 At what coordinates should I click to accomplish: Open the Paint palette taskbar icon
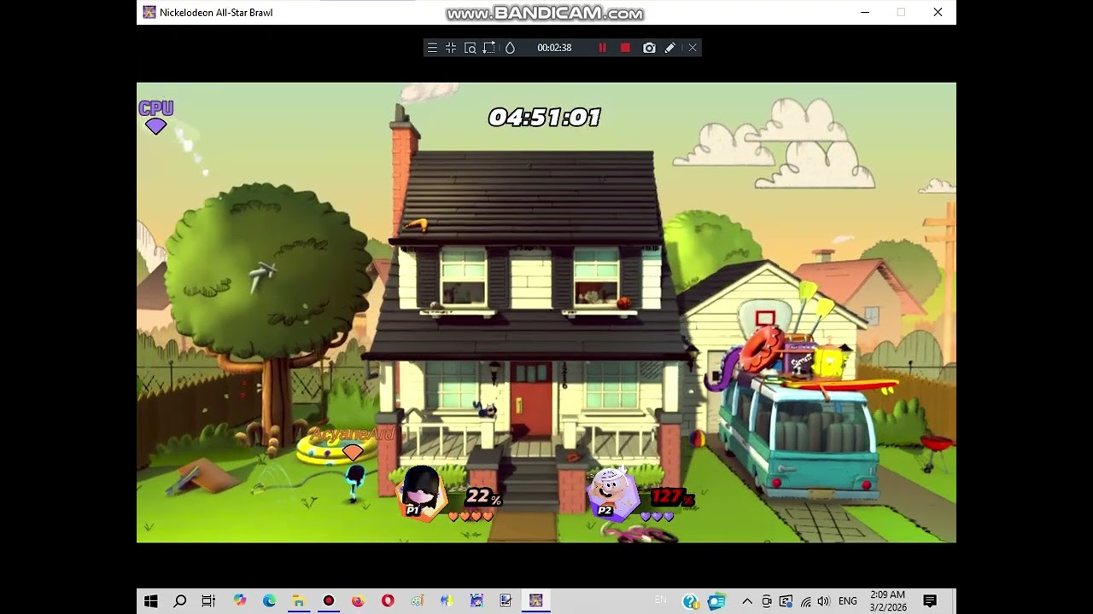(x=418, y=601)
